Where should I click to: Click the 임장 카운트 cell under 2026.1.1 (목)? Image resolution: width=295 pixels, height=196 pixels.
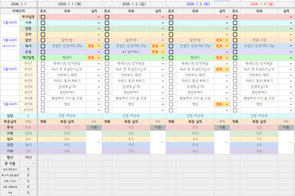[x=67, y=116]
